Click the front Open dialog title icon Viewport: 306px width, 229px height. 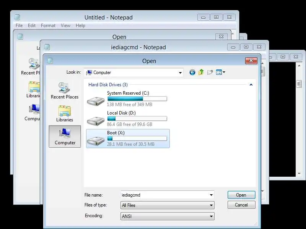pyautogui.click(x=50, y=61)
